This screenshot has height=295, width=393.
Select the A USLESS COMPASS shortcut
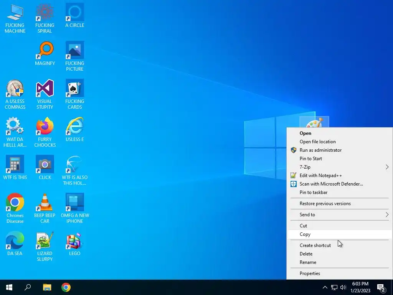(15, 94)
